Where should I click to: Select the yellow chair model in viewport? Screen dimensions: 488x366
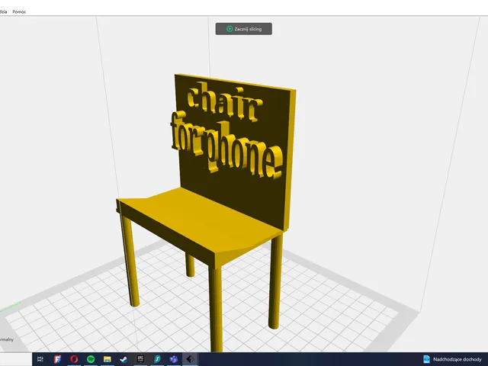pyautogui.click(x=205, y=212)
